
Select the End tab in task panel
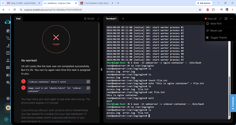[18, 19]
